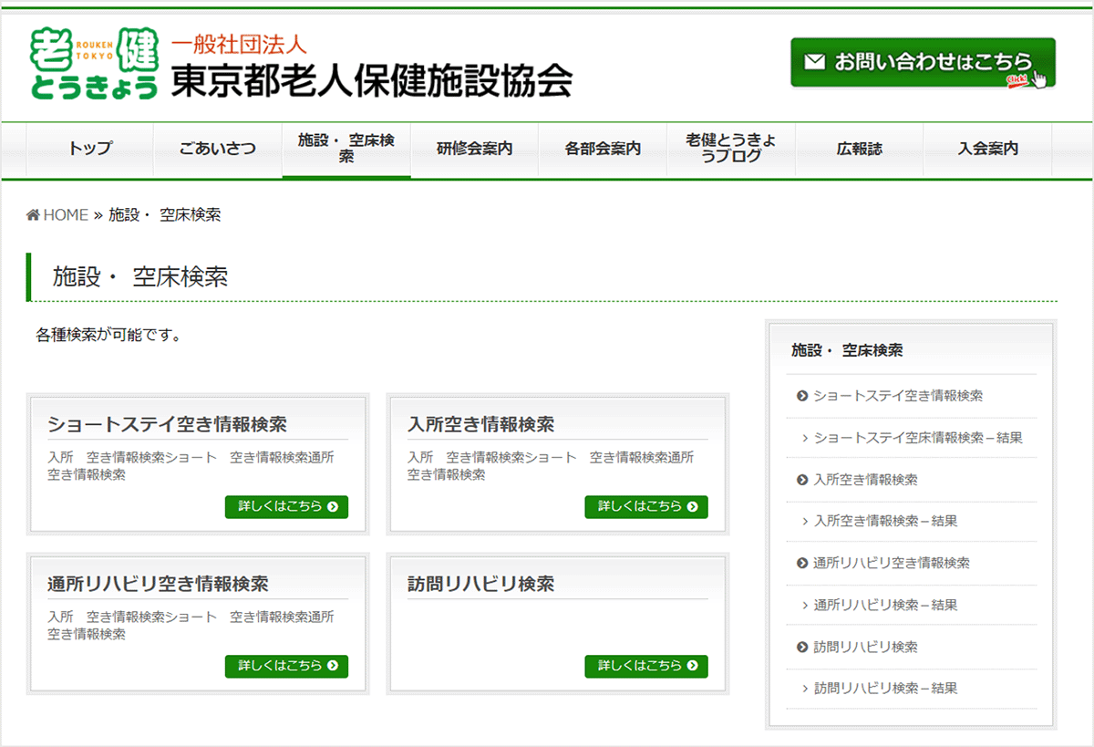This screenshot has height=747, width=1094.
Task: Click sidebar link 通所リハビリ空き情報検索
Action: [x=892, y=564]
